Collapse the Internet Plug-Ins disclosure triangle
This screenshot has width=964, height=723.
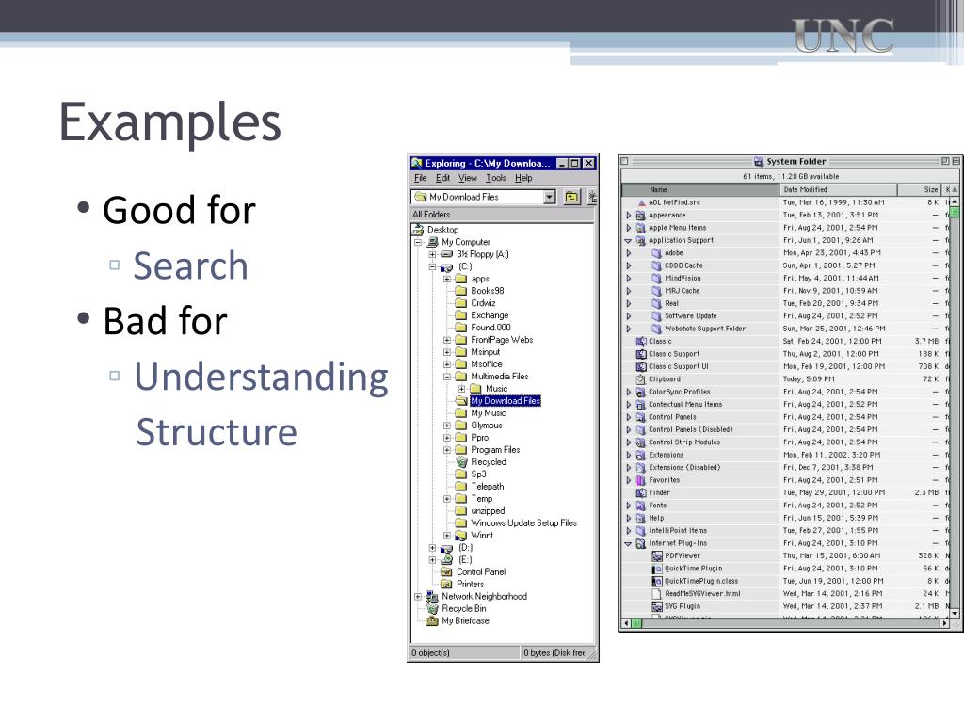click(628, 543)
